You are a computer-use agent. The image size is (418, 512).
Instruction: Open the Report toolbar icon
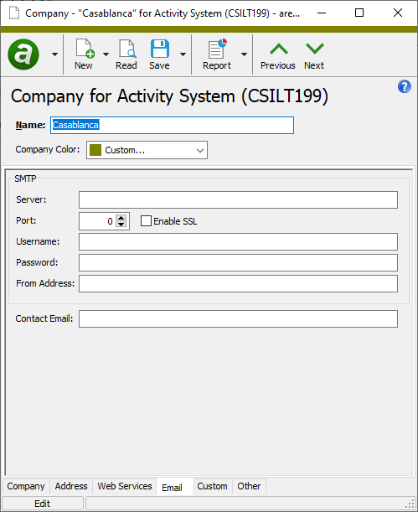coord(217,49)
